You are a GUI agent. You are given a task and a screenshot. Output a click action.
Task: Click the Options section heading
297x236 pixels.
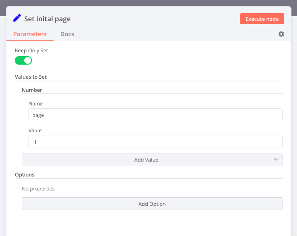pos(25,174)
